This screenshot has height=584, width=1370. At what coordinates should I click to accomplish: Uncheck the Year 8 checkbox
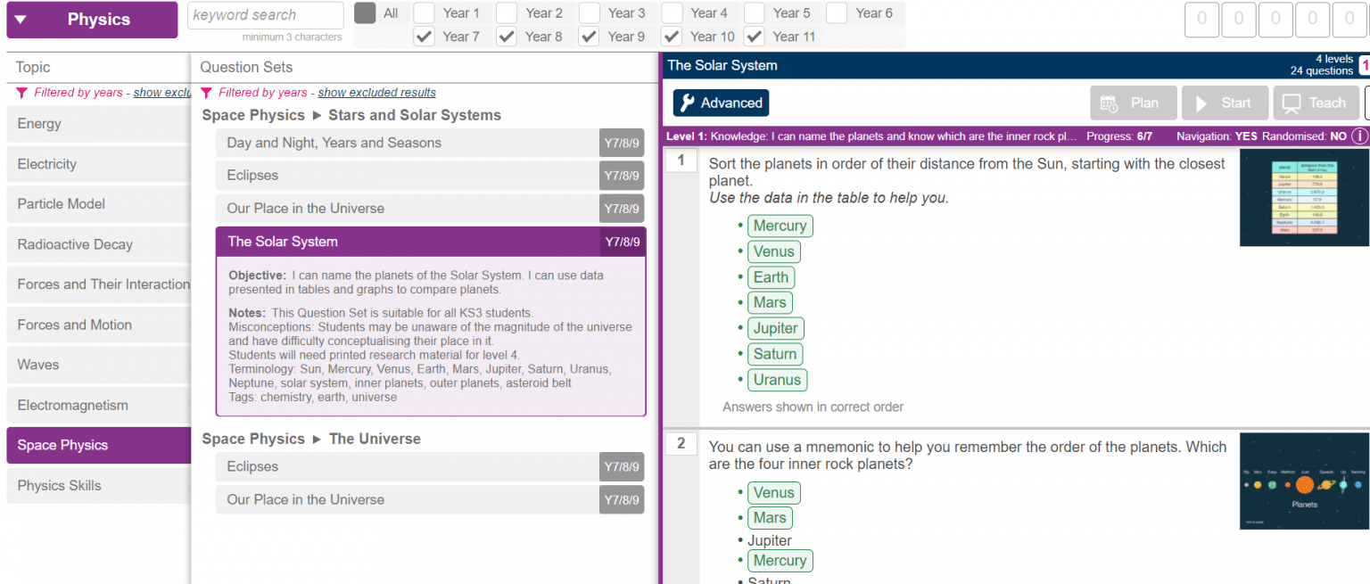507,36
